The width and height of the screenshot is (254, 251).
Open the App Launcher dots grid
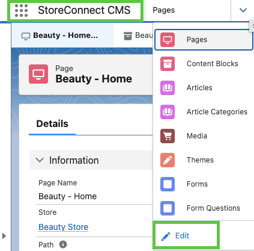(x=22, y=10)
